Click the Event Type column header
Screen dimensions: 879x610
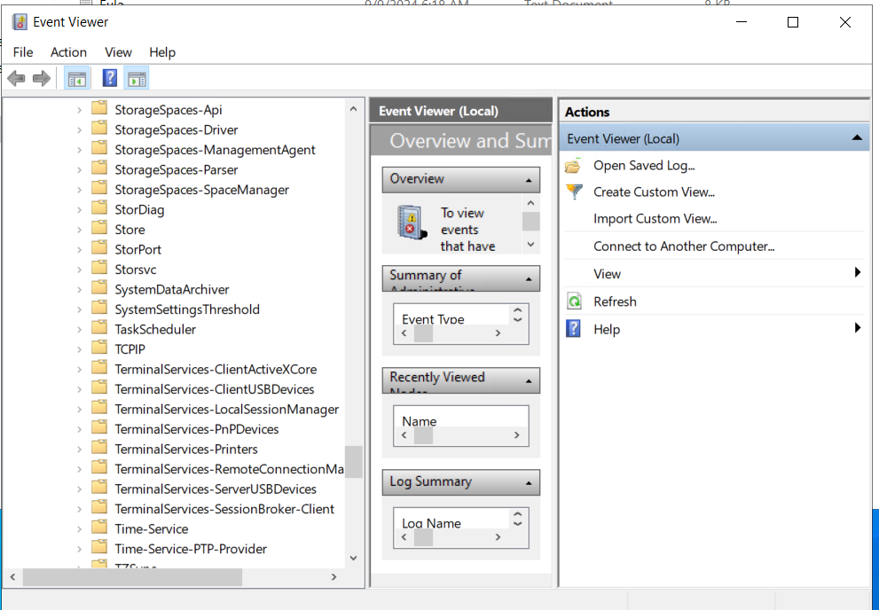433,319
